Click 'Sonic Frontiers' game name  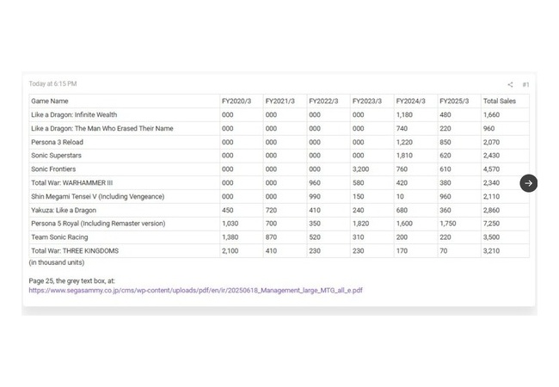[x=53, y=169]
